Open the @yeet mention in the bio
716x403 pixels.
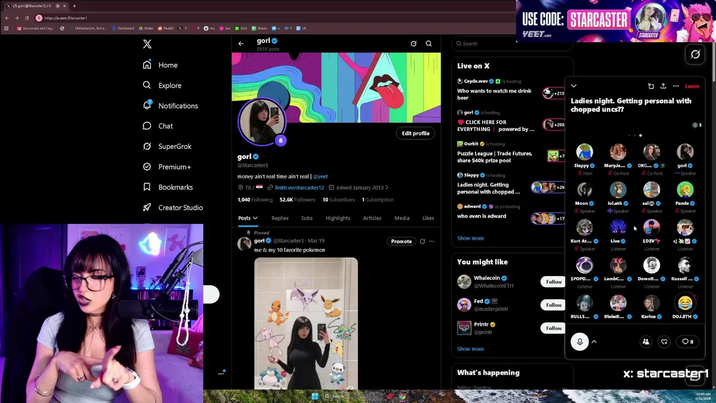321,176
